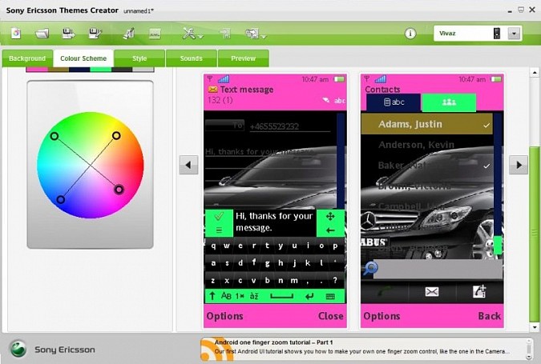Show next preview screens with right arrow

[519, 165]
